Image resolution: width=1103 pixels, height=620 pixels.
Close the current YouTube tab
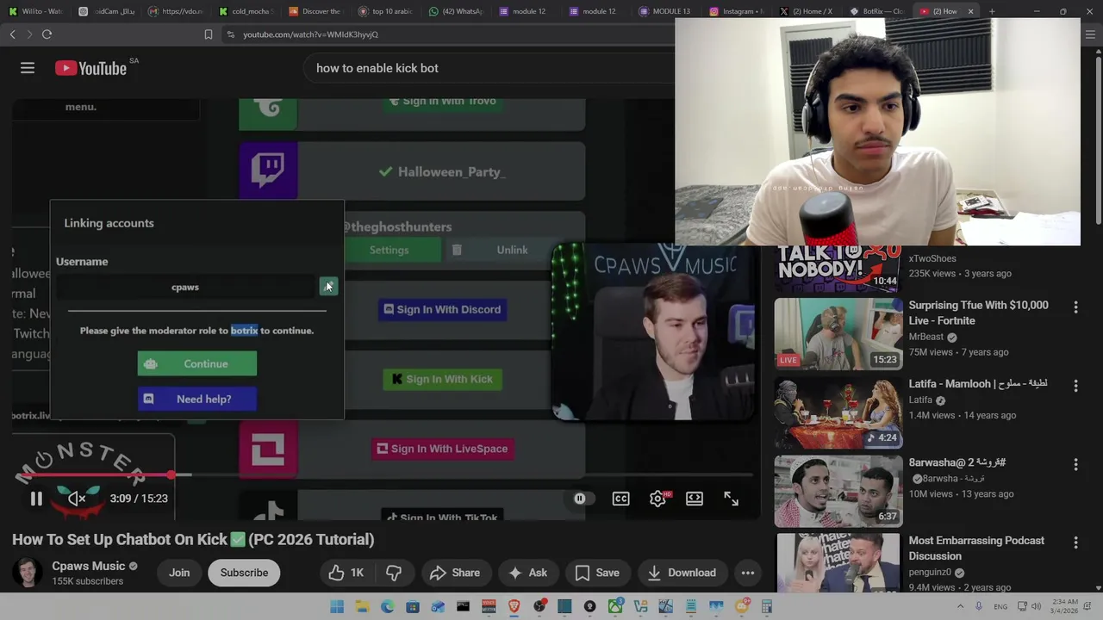(970, 11)
